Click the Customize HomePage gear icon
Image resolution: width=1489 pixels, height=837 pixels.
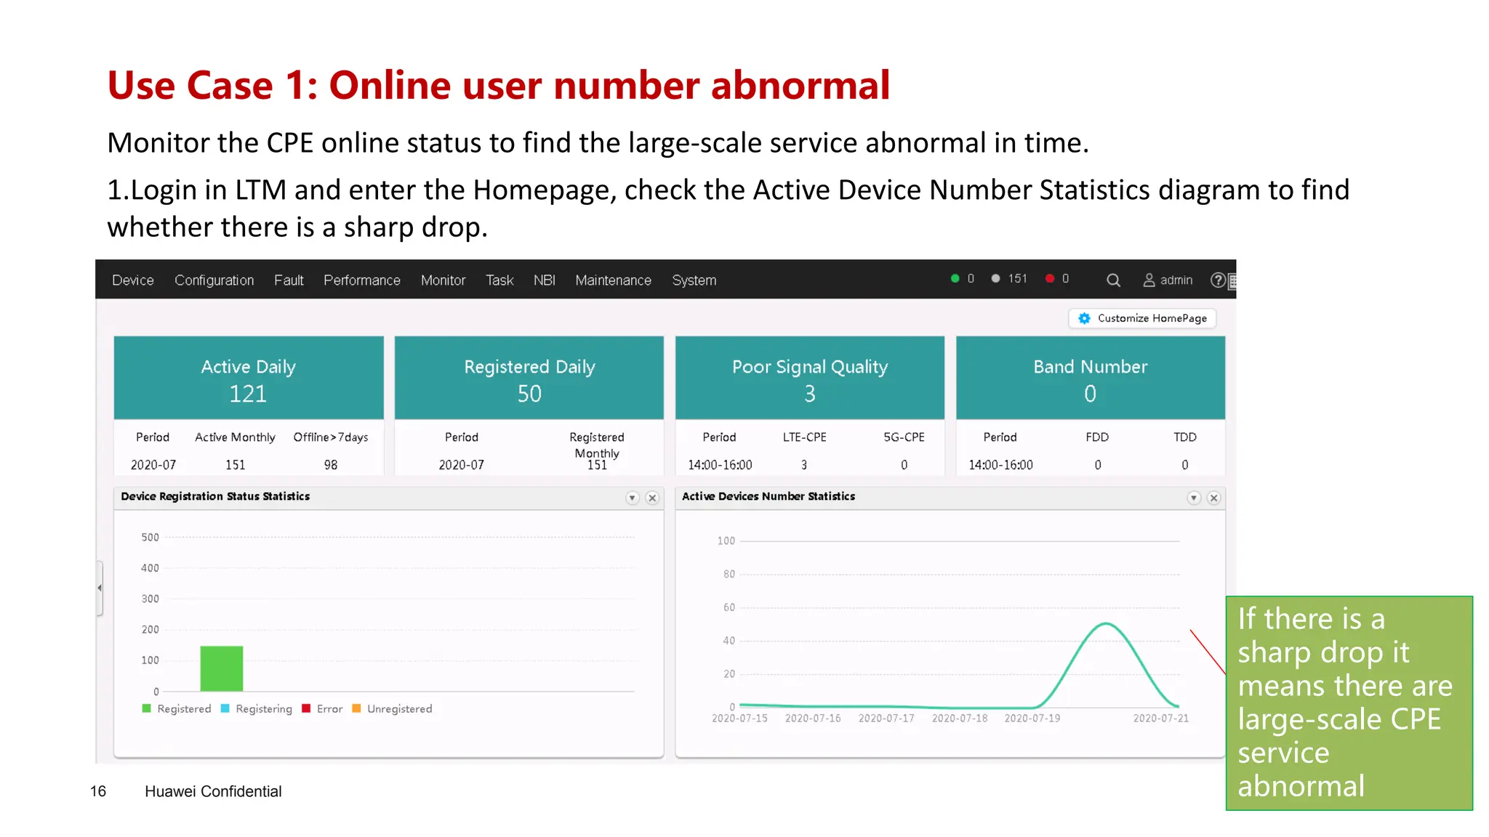coord(1084,318)
